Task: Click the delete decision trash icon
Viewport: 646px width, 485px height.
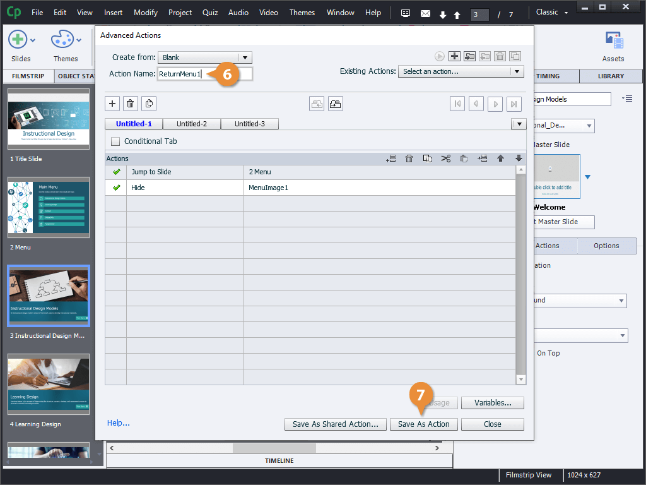Action: [131, 104]
